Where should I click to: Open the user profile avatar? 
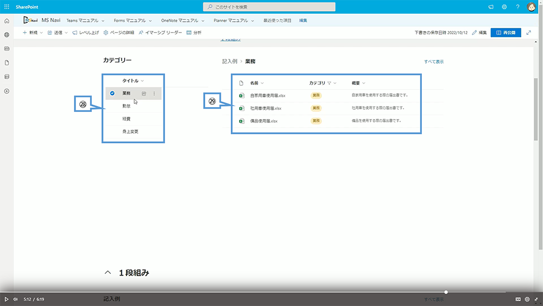531,7
